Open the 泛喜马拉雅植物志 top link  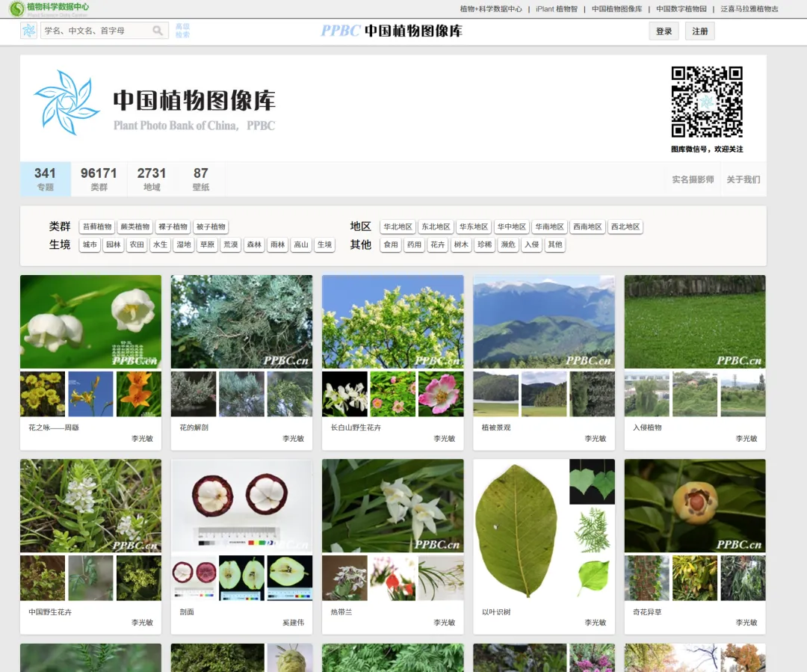(749, 9)
